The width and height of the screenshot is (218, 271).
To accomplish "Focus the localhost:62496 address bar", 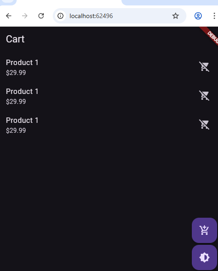I will click(x=120, y=16).
